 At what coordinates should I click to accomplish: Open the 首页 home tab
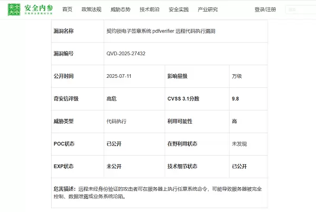pos(67,9)
